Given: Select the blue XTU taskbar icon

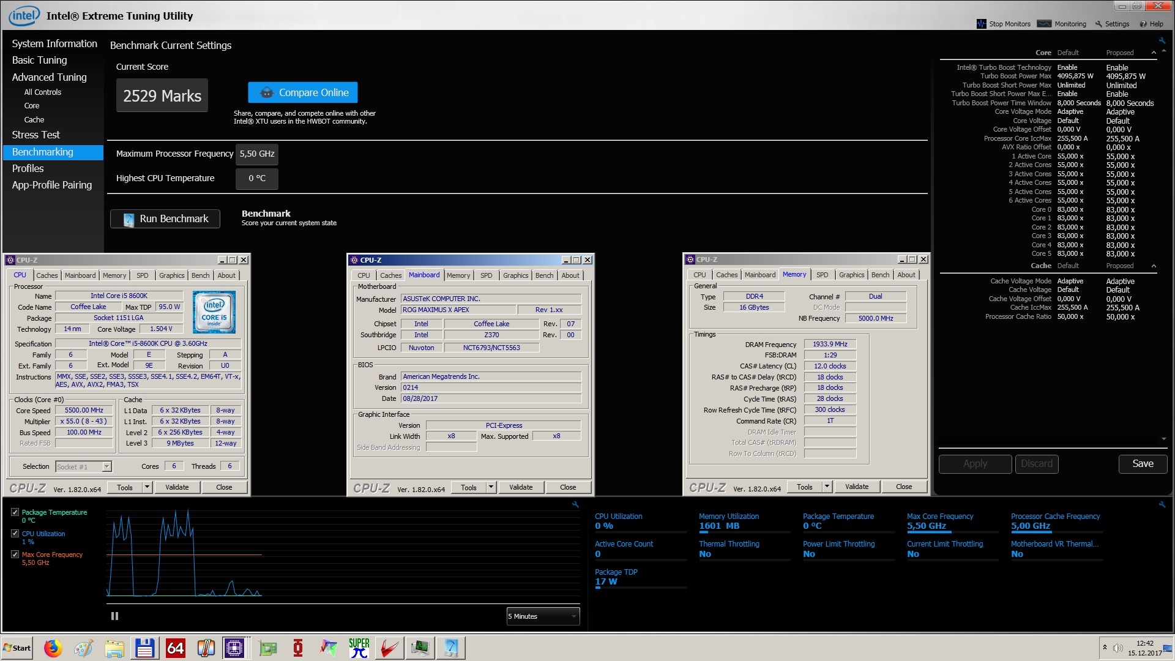Looking at the screenshot, I should tap(451, 648).
